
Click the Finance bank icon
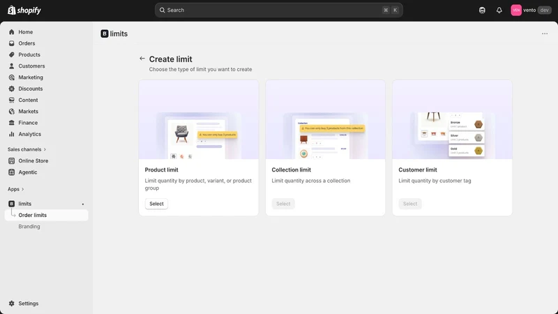(12, 123)
